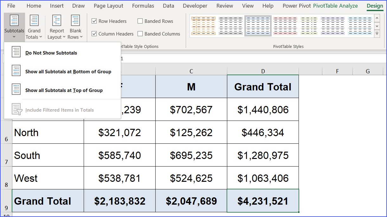
Task: Apply the red-banded PivotTable style
Action: [285, 26]
